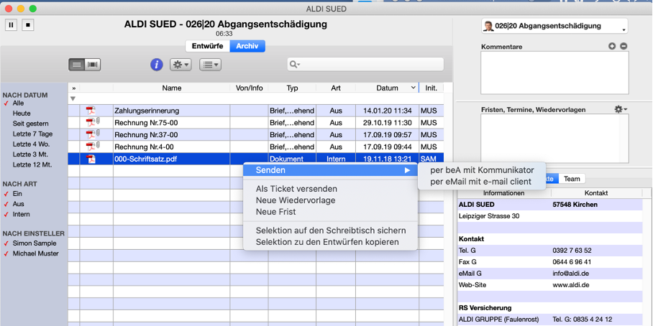Viewport: 653px width, 326px height.
Task: Sort by the Typ column header
Action: [x=292, y=88]
